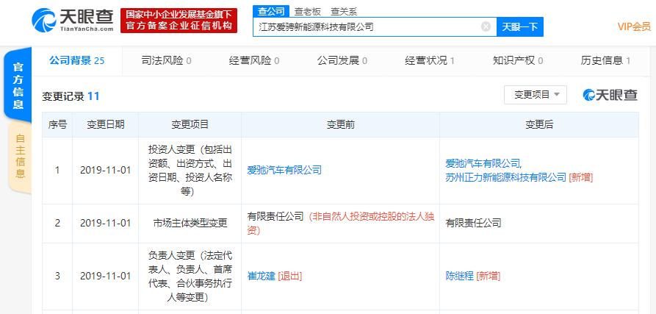Click the red 官方备案企业征信机构 banner
The height and width of the screenshot is (314, 656).
(x=179, y=20)
